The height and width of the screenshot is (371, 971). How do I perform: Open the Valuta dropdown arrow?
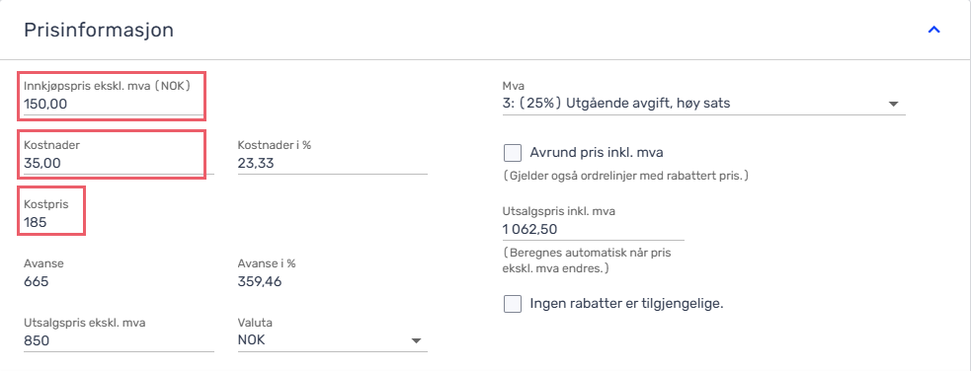416,340
